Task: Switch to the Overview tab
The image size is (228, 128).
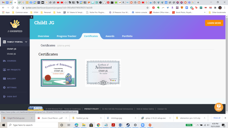Action: (43, 36)
